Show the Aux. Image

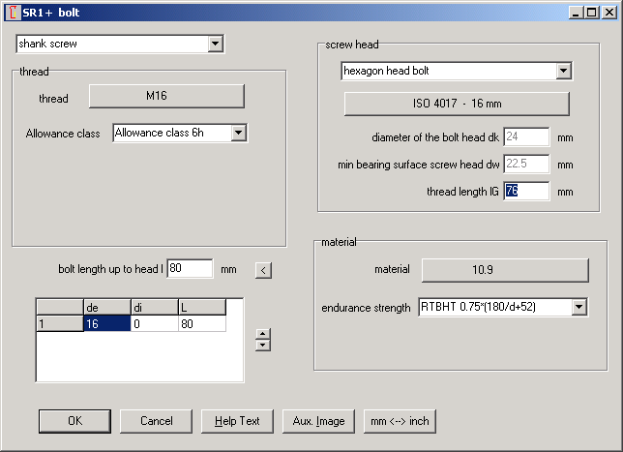[318, 421]
